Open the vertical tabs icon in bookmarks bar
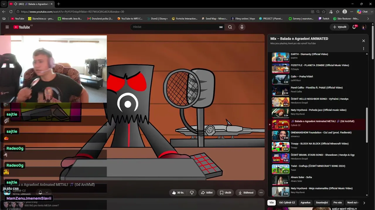This screenshot has height=210, width=375. 4,19
